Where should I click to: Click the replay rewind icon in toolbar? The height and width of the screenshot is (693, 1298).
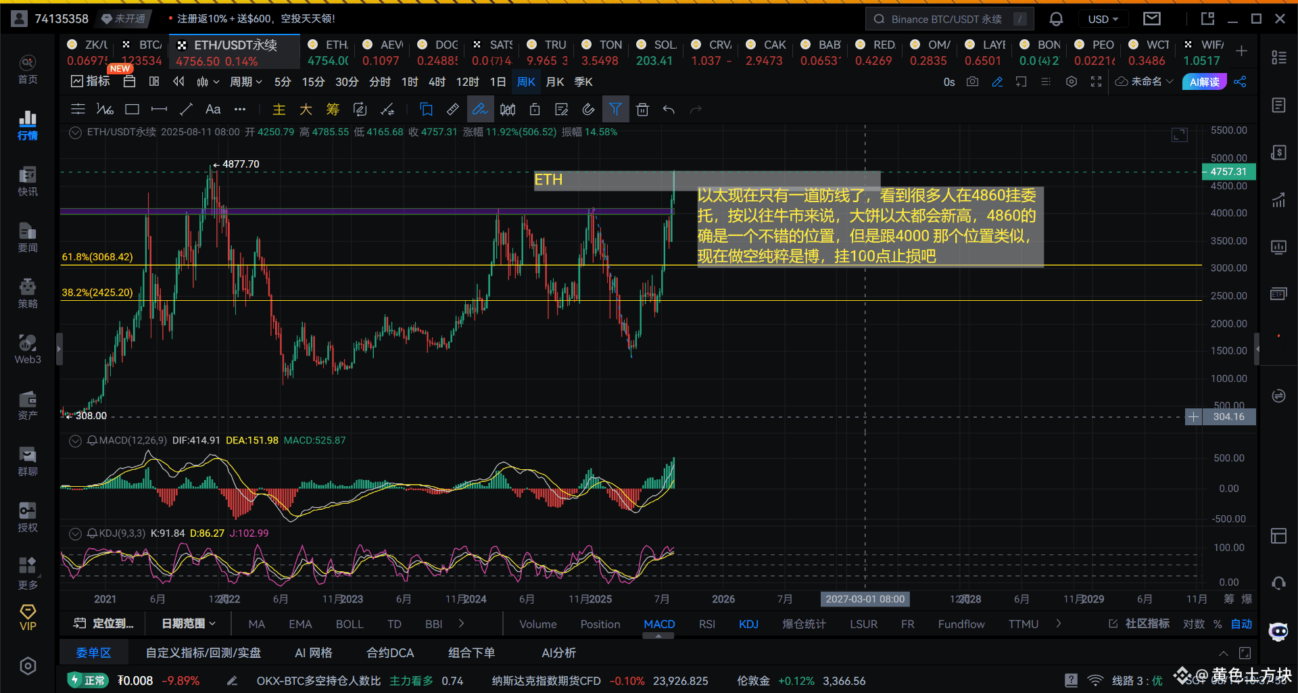(178, 82)
